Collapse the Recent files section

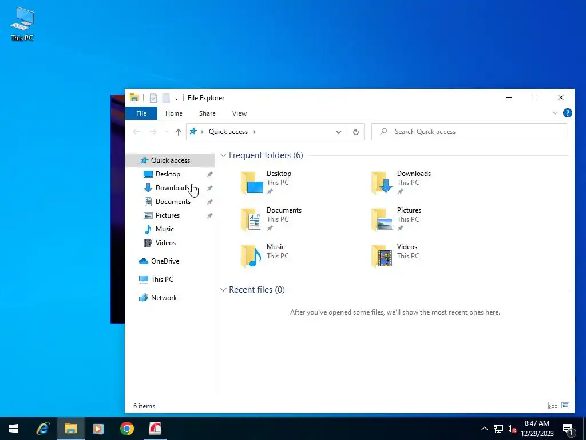[223, 289]
